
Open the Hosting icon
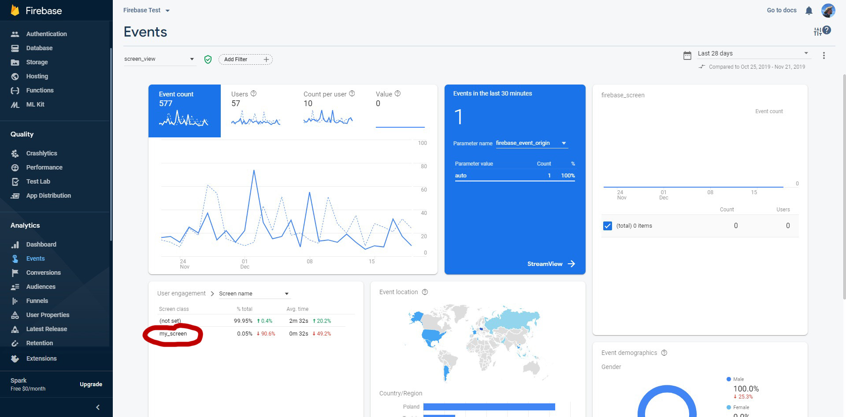point(15,76)
